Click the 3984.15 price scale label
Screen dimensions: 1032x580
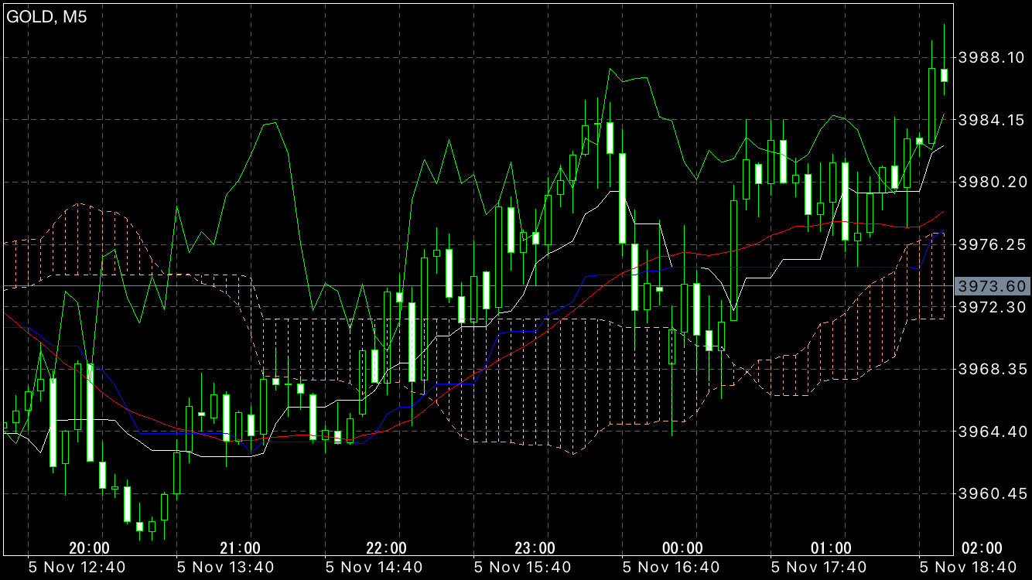click(991, 120)
